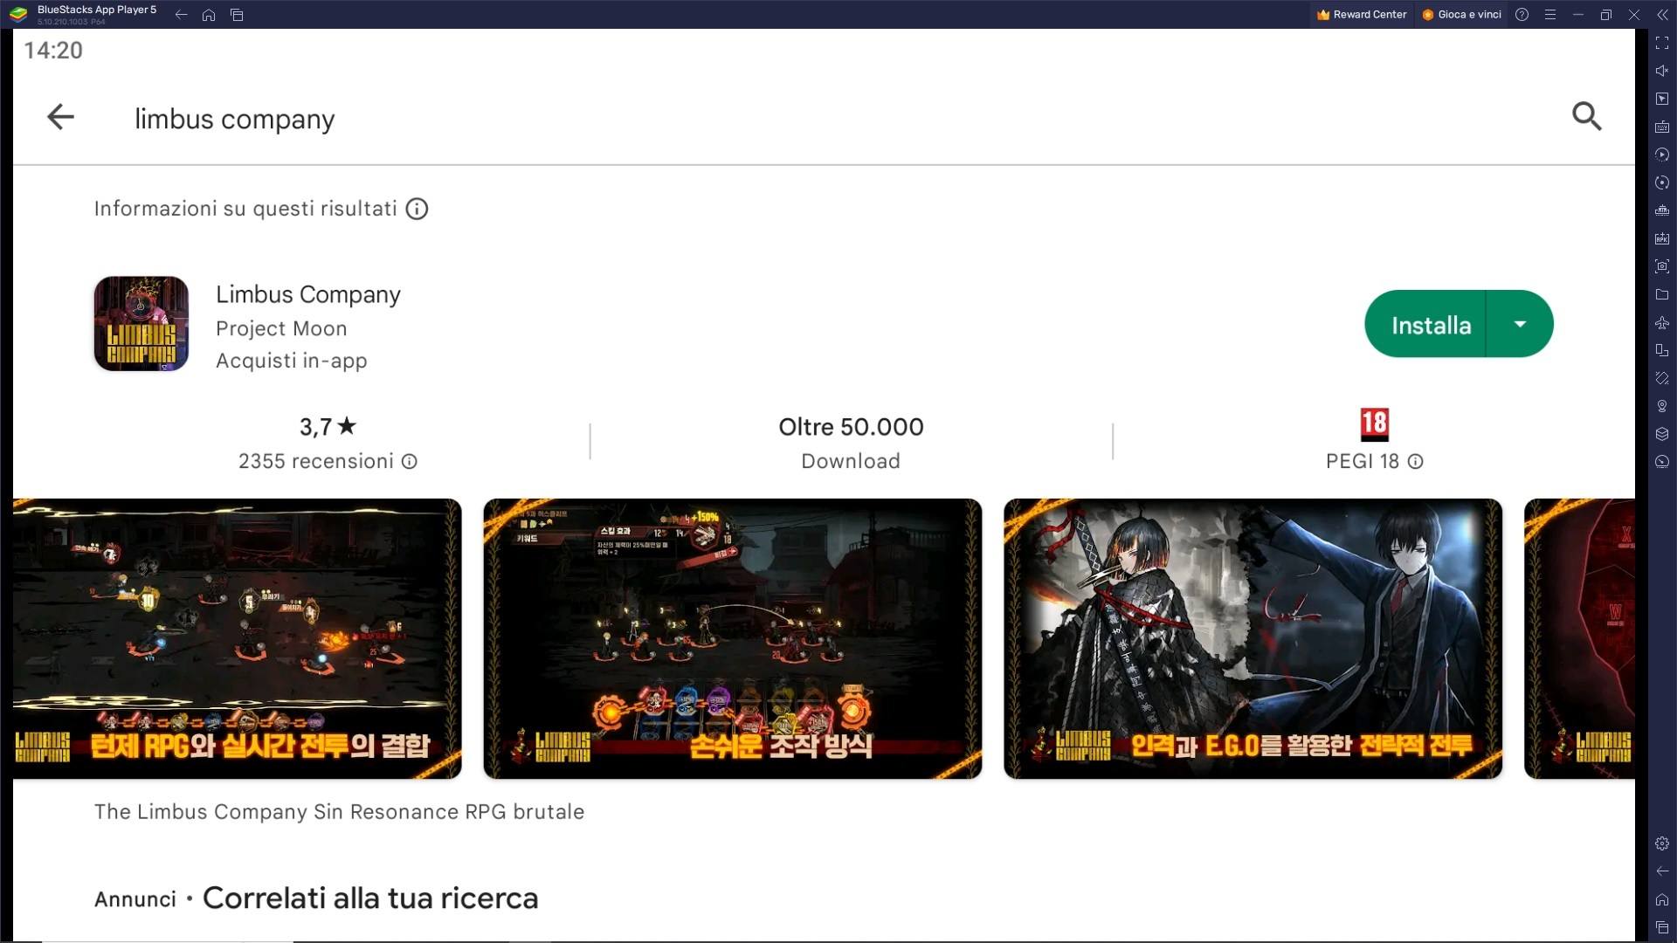Viewport: 1677px width, 943px height.
Task: Open the third screenshot with two characters
Action: 1253,638
